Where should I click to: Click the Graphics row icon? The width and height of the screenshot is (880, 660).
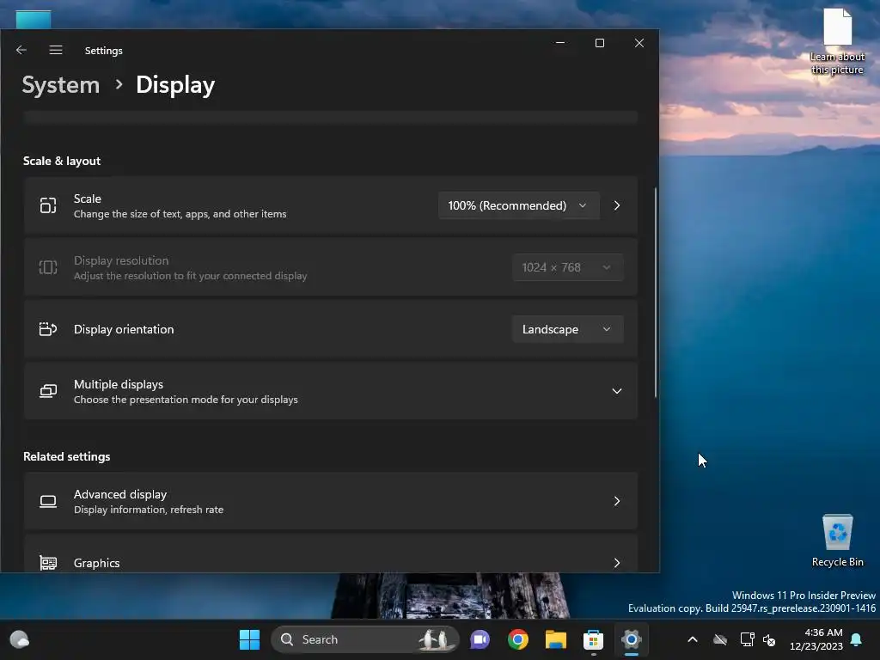[48, 562]
